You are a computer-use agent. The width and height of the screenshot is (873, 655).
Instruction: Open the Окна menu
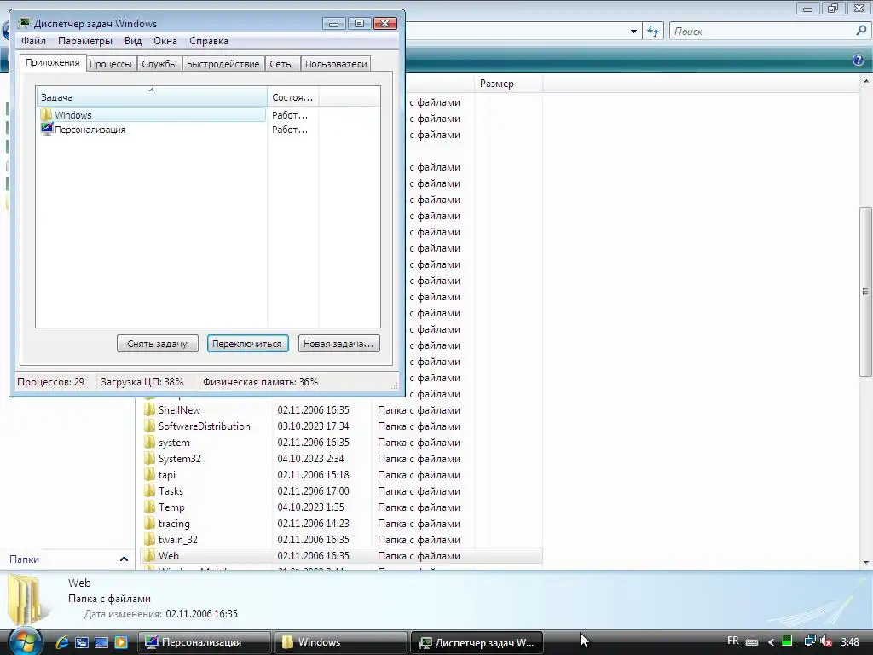(x=165, y=41)
